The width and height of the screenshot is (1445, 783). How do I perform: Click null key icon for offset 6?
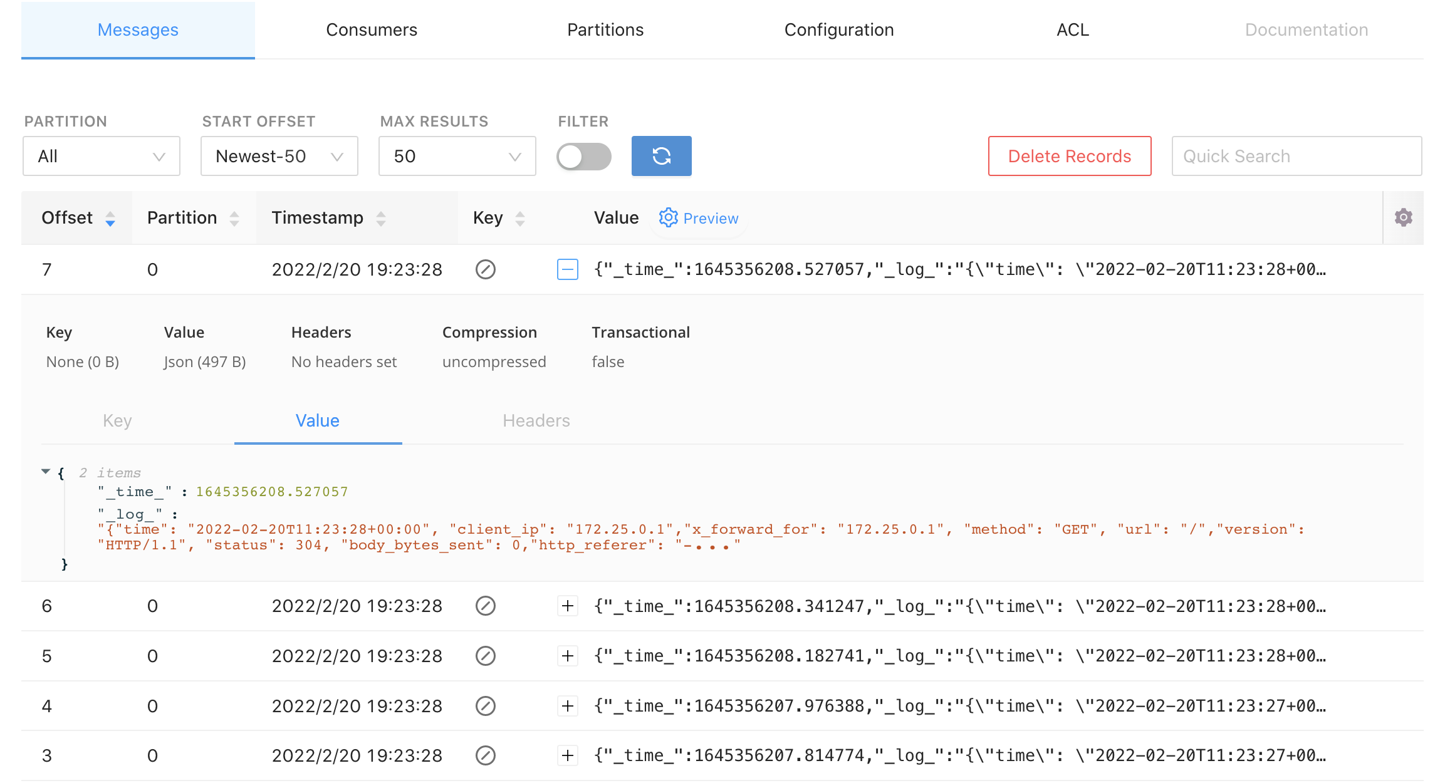[x=486, y=606]
